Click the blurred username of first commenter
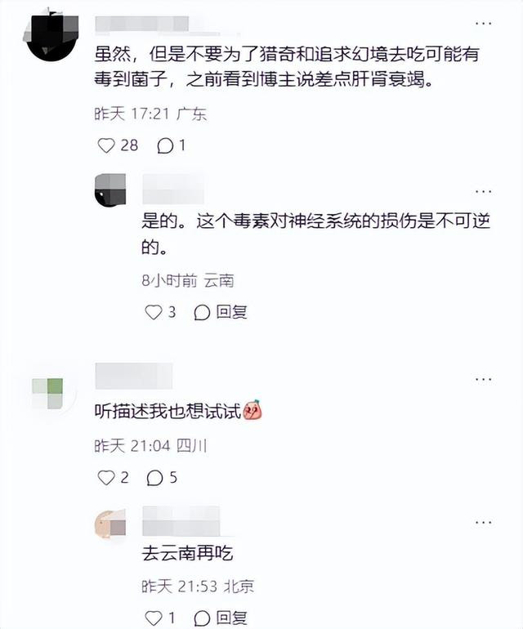The image size is (523, 629). coord(142,24)
